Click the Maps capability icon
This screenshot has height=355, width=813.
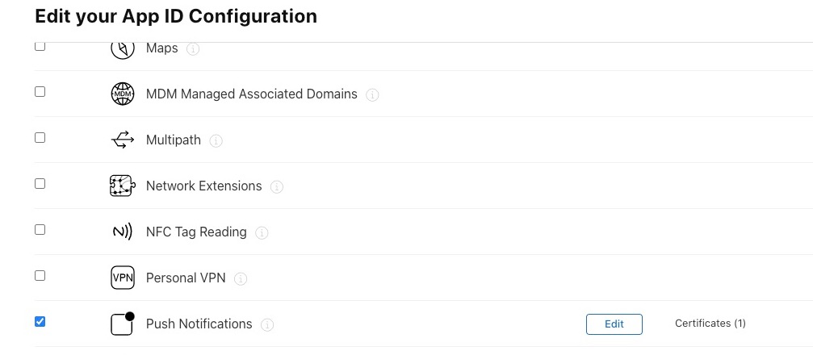tap(121, 49)
